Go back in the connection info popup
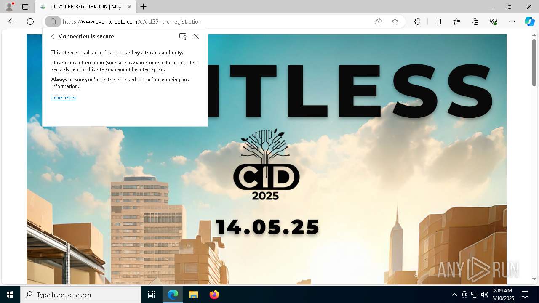 53,36
